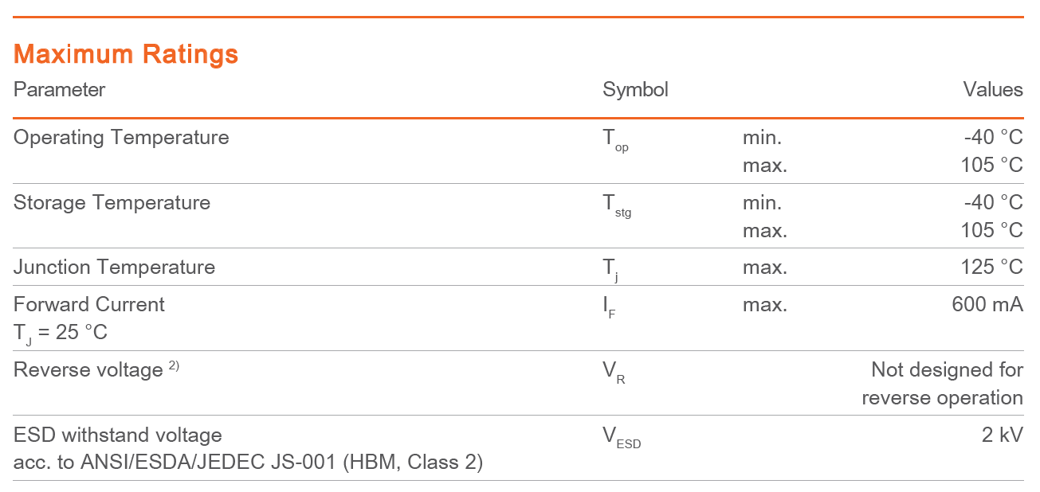Click the V ESD symbol

pos(622,438)
